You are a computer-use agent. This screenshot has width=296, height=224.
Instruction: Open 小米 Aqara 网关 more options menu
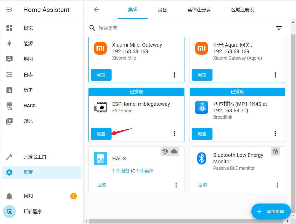coord(275,75)
